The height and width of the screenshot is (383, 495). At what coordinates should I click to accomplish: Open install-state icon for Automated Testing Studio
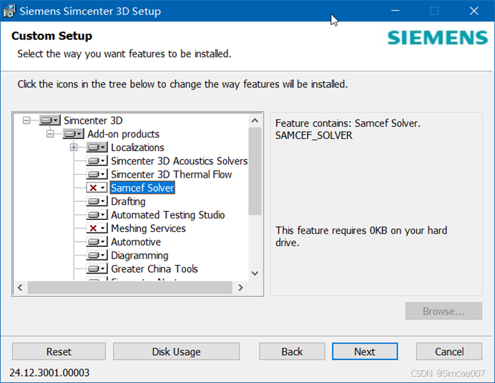click(97, 215)
